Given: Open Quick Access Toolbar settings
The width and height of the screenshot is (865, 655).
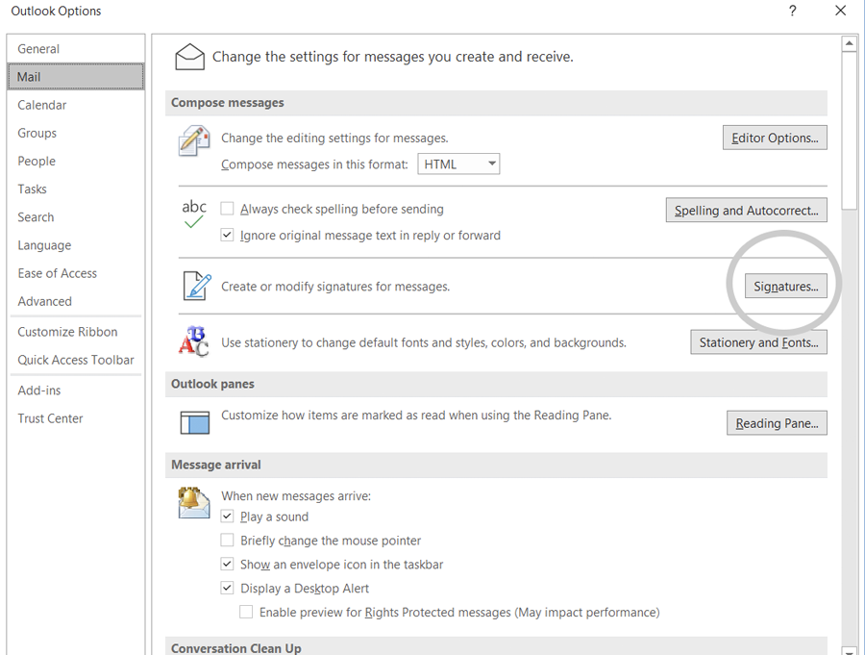Looking at the screenshot, I should 76,360.
